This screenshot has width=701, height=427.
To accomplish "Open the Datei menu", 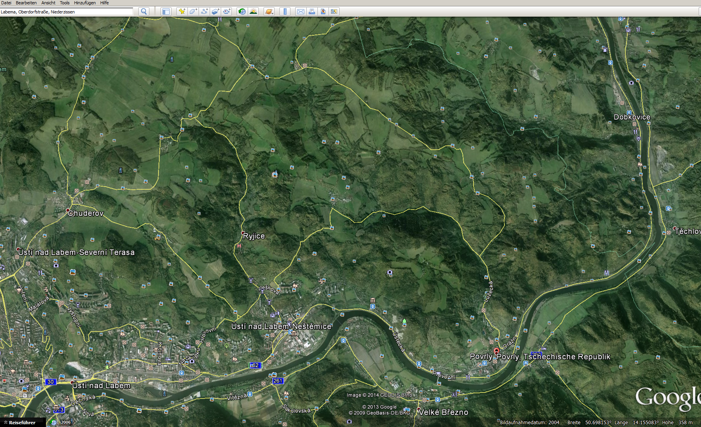I will coord(6,3).
